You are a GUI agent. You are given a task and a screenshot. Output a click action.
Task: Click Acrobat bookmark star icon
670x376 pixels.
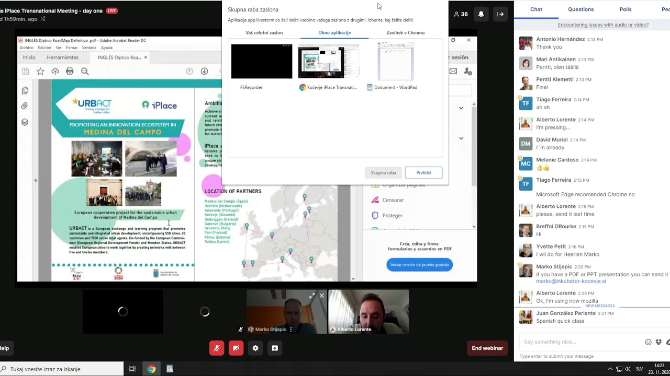click(x=40, y=72)
